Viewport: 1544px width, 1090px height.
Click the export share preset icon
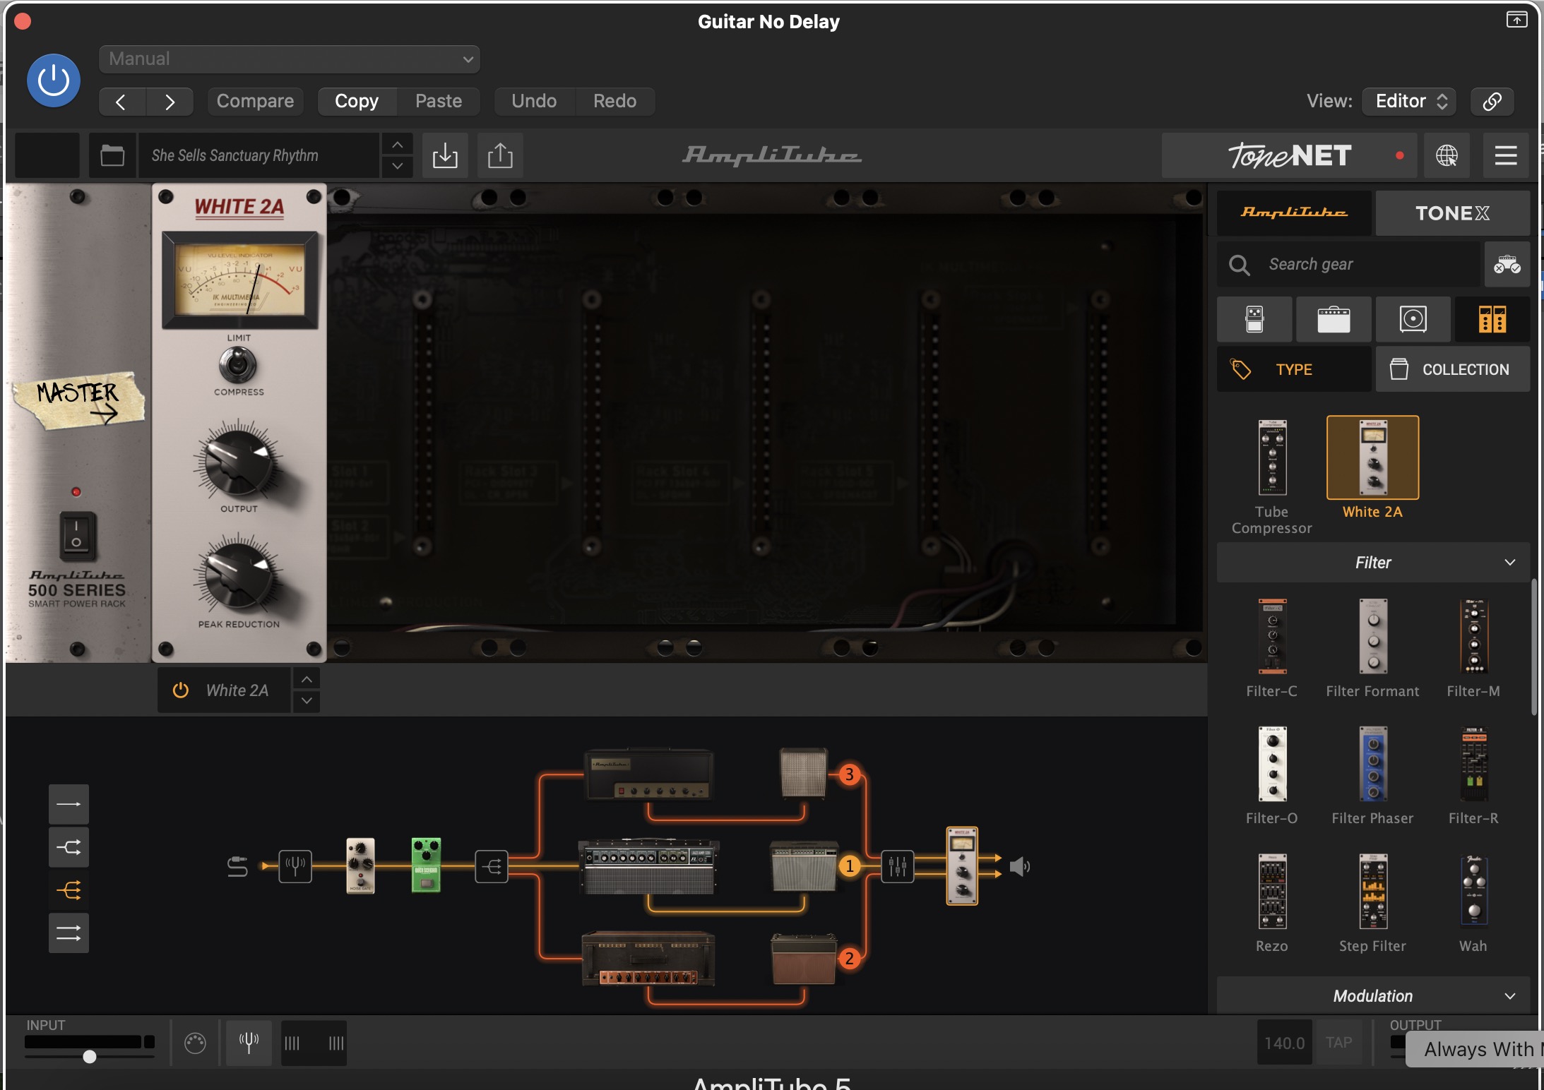coord(500,155)
